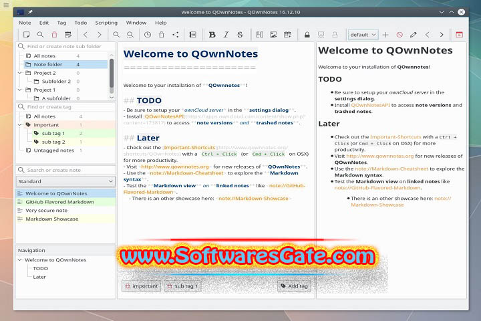Switch to previous workspace arrow
Viewport: 481px width, 321px height.
(428, 35)
